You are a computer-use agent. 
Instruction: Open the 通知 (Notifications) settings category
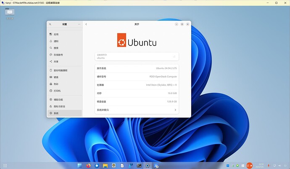pos(64,41)
